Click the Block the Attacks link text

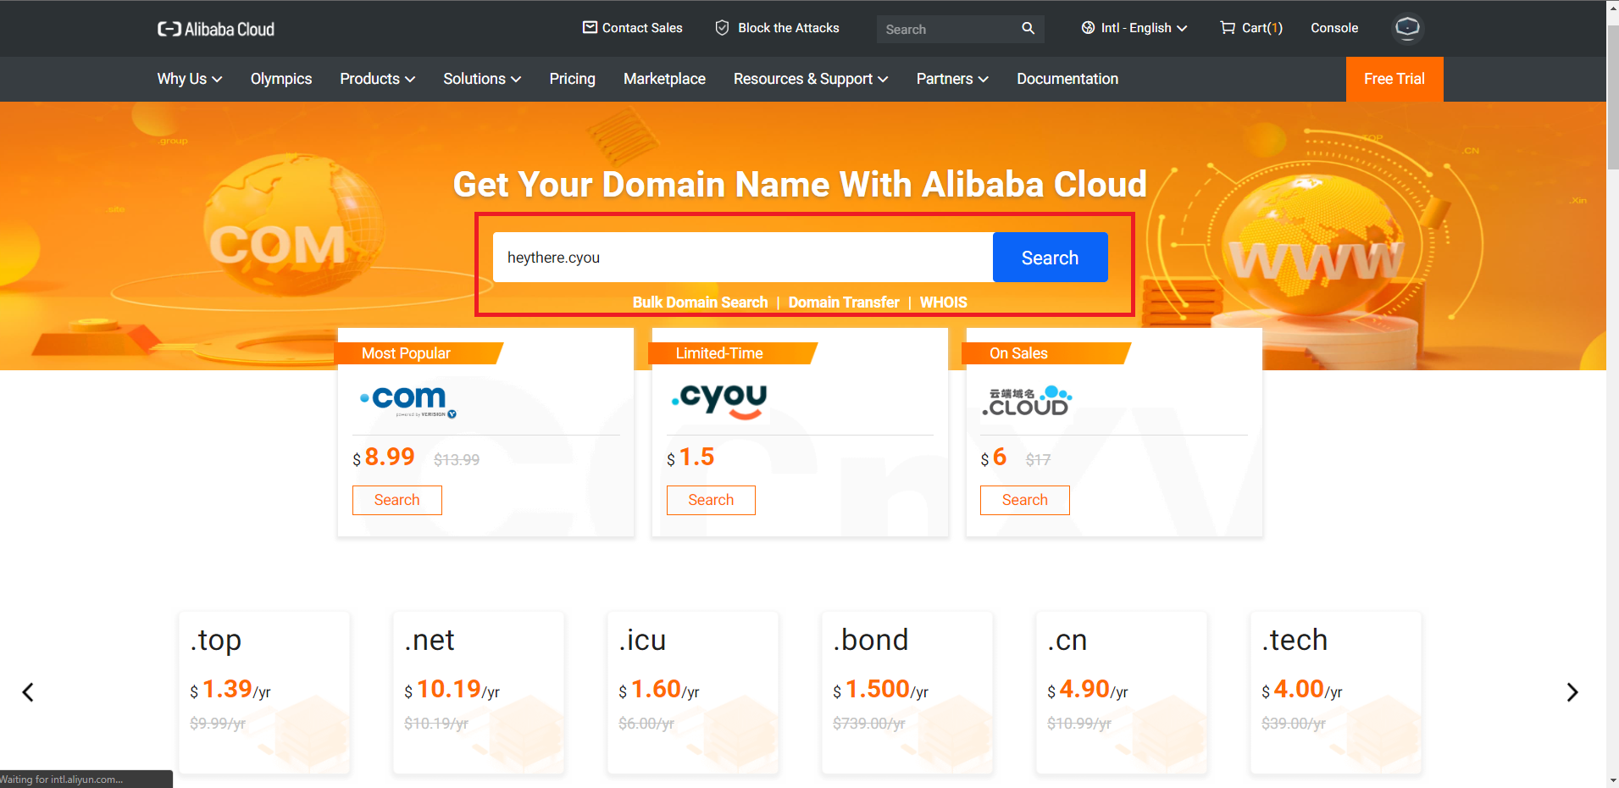tap(789, 28)
